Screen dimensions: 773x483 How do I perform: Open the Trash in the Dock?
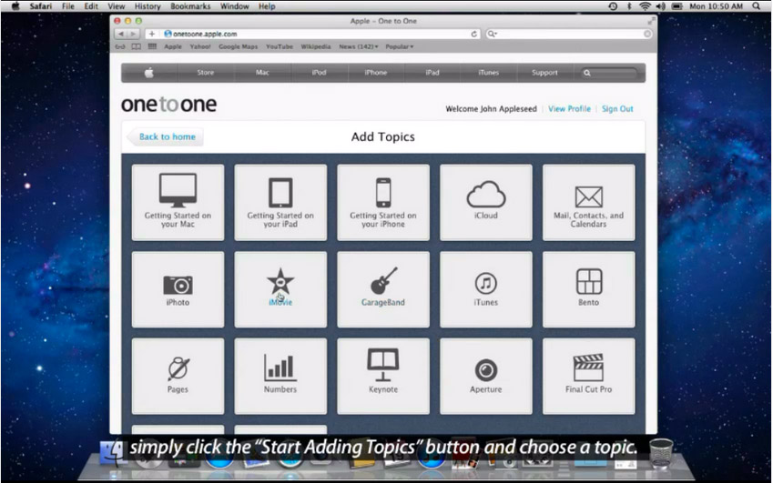pos(661,453)
